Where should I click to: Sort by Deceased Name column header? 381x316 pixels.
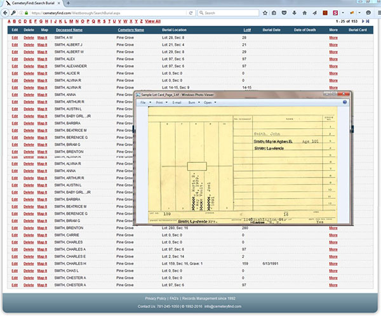point(69,30)
